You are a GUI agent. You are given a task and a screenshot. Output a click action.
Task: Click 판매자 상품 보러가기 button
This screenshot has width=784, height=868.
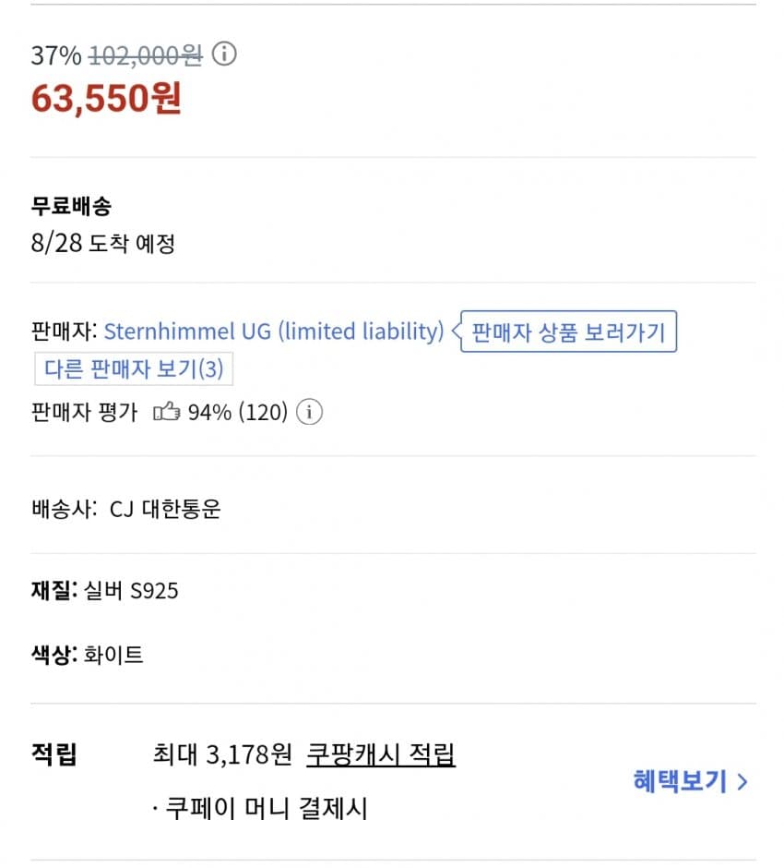(x=568, y=332)
